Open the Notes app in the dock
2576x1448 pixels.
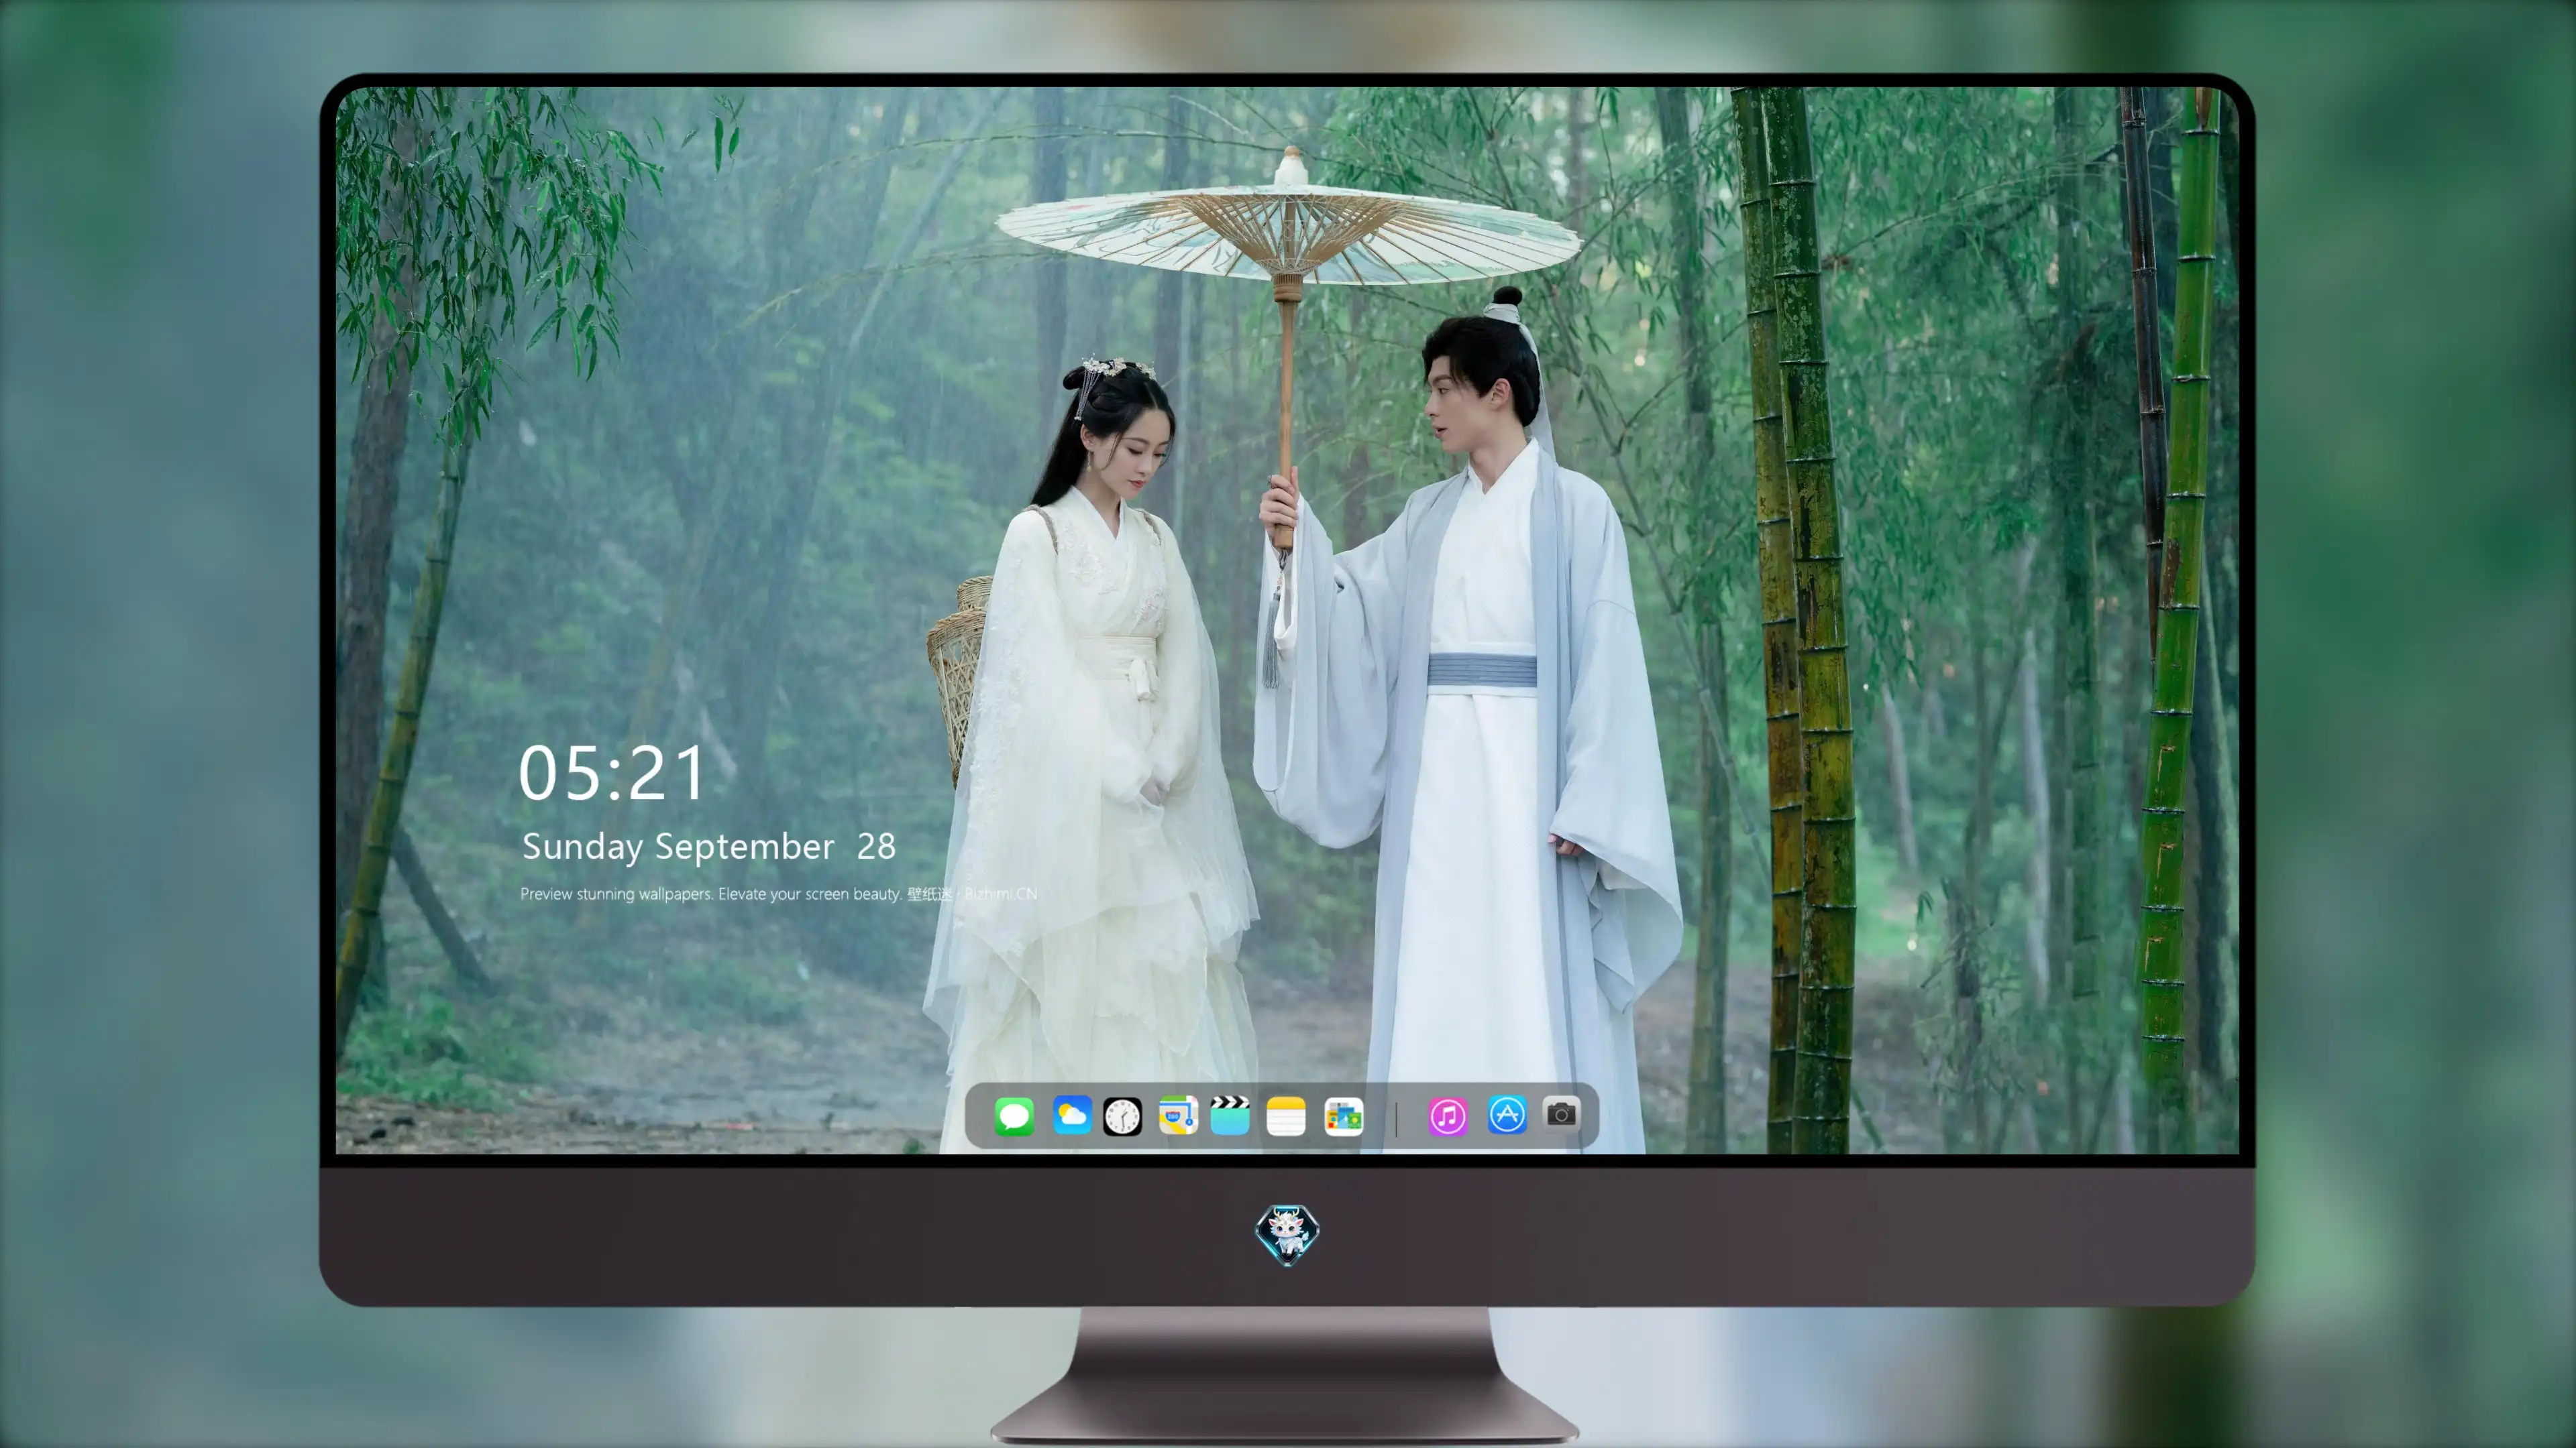pos(1286,1116)
